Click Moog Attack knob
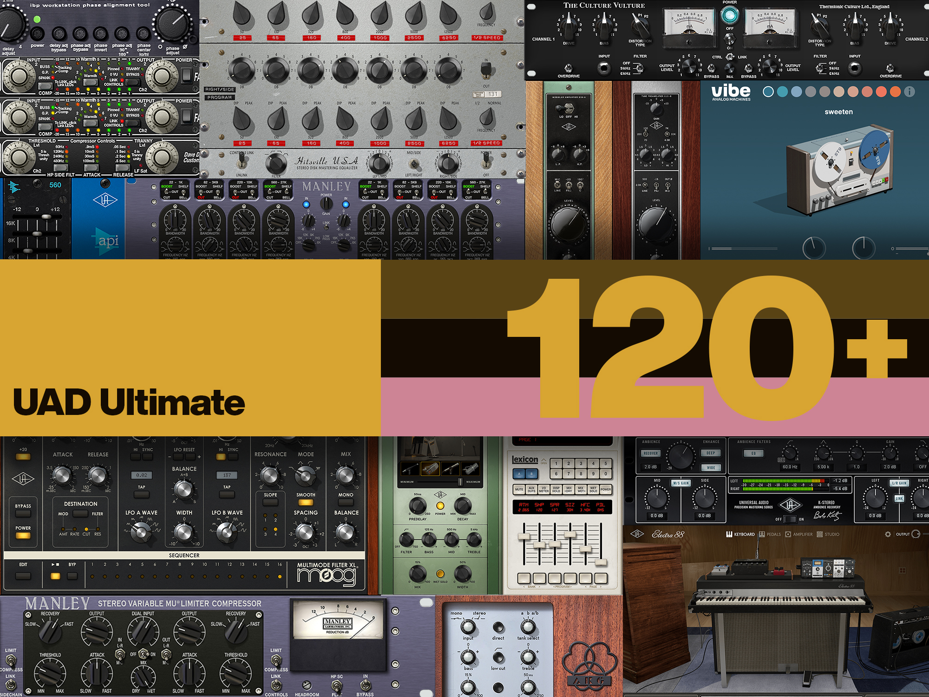Image resolution: width=929 pixels, height=697 pixels. (62, 475)
